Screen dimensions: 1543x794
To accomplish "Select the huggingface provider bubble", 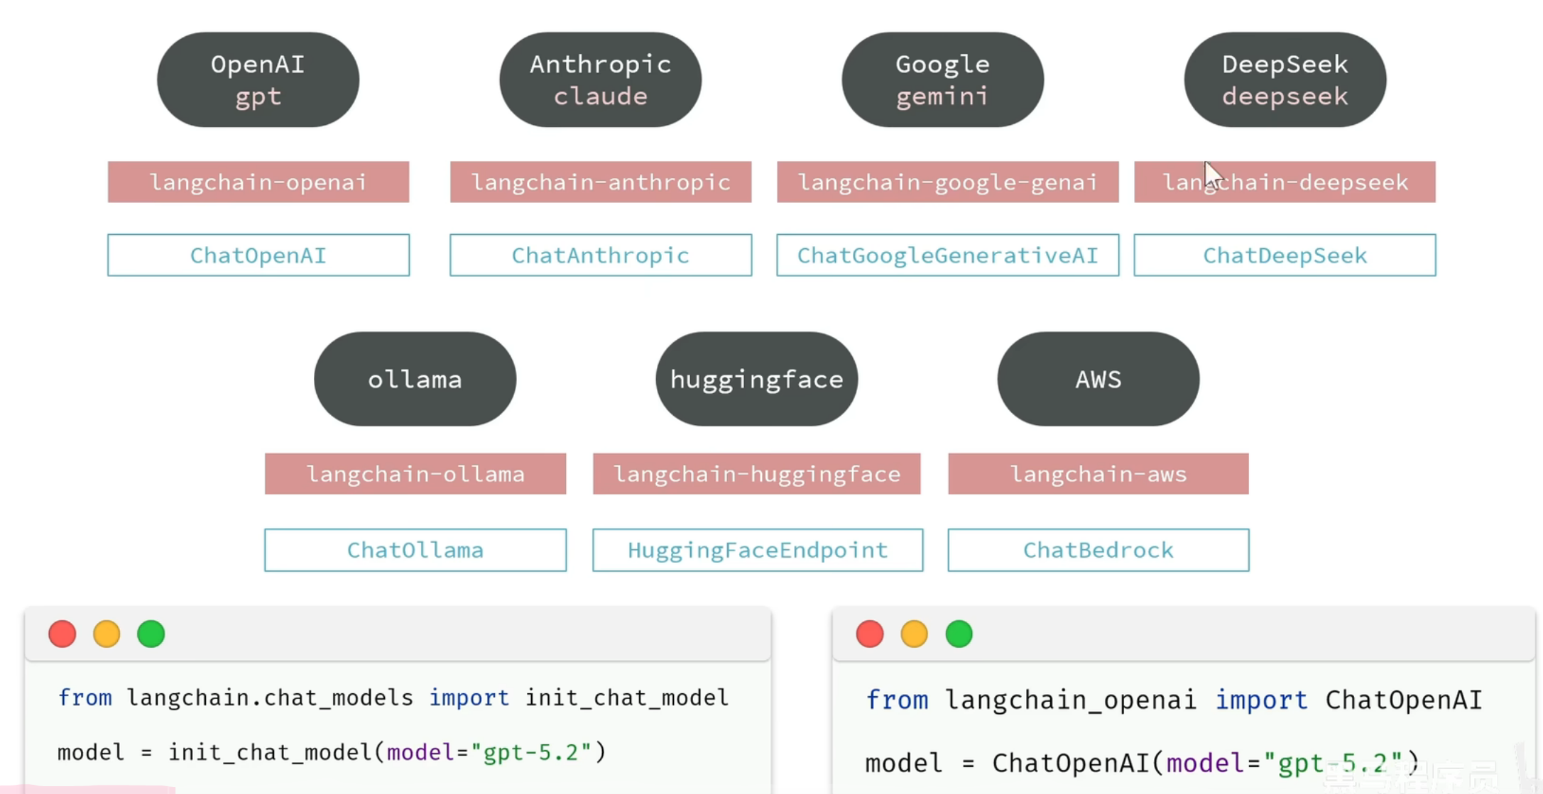I will click(757, 379).
